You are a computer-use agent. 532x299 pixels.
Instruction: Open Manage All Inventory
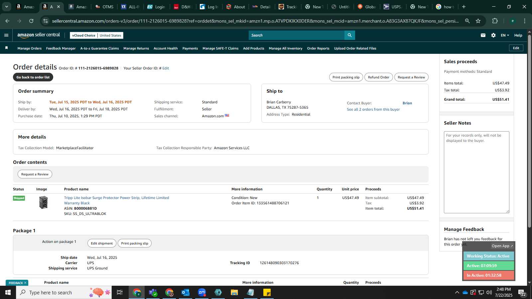[x=286, y=48]
